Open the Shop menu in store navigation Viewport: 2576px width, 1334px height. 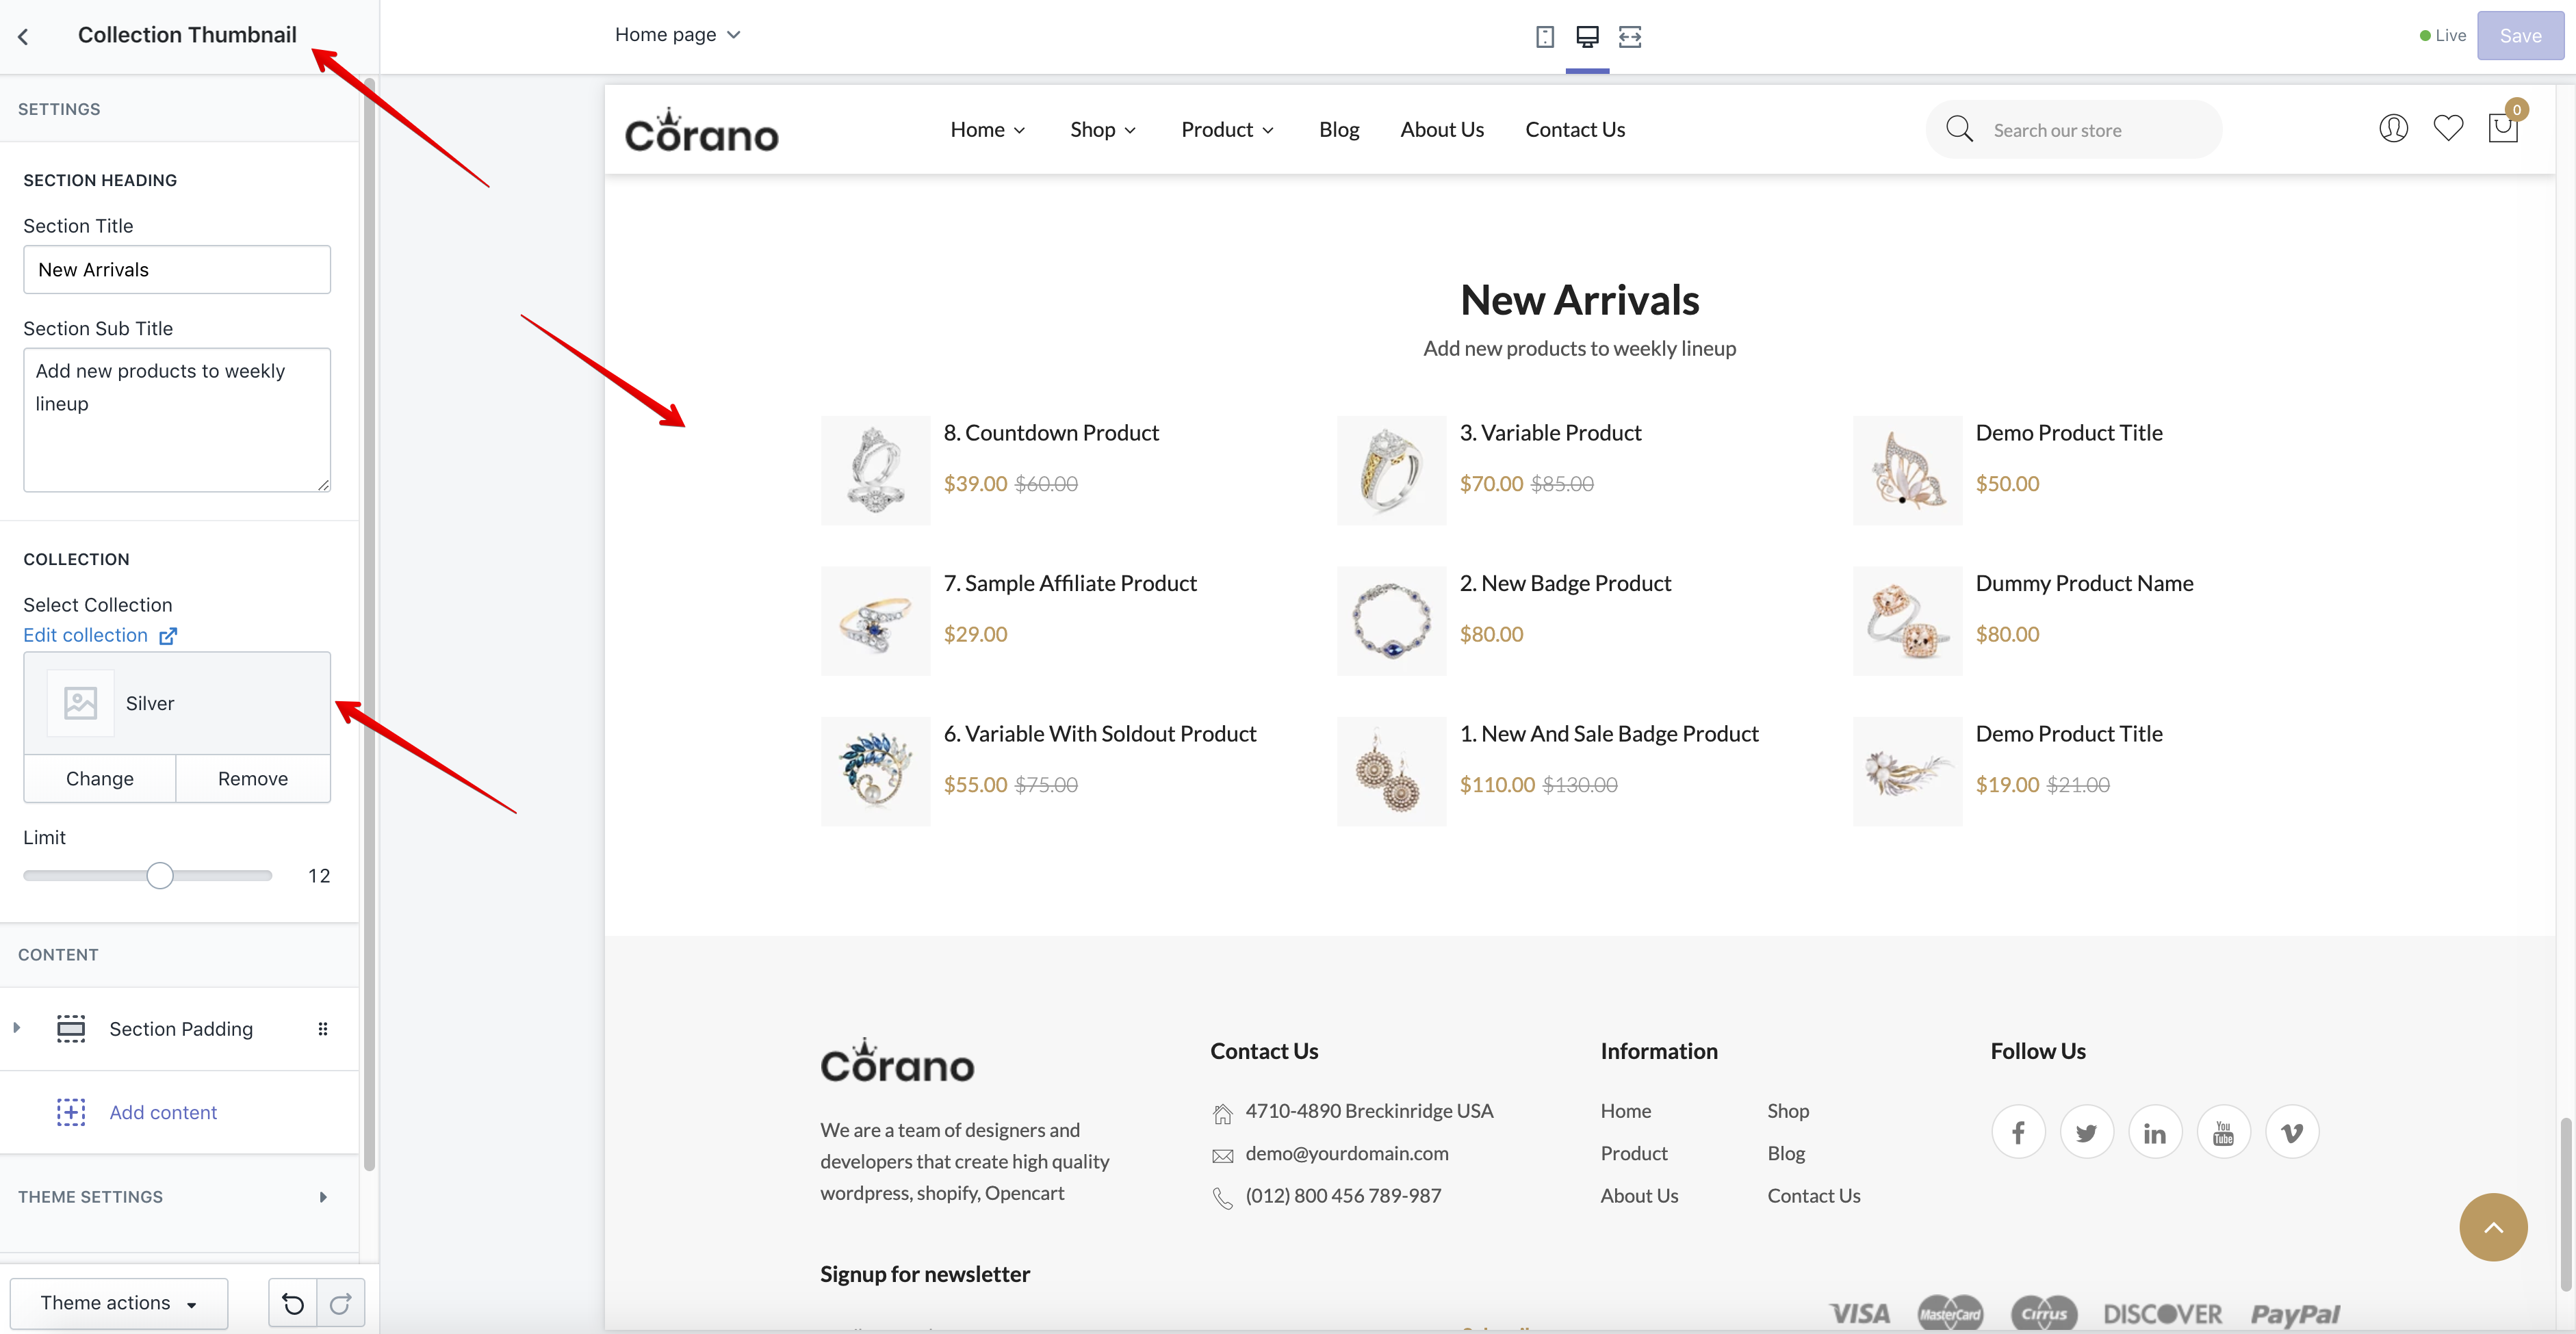click(x=1103, y=130)
